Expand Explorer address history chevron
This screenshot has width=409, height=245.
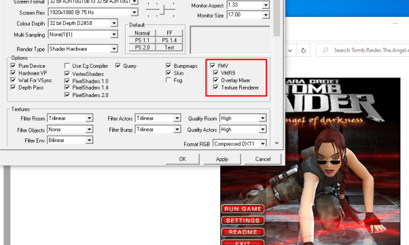290,50
